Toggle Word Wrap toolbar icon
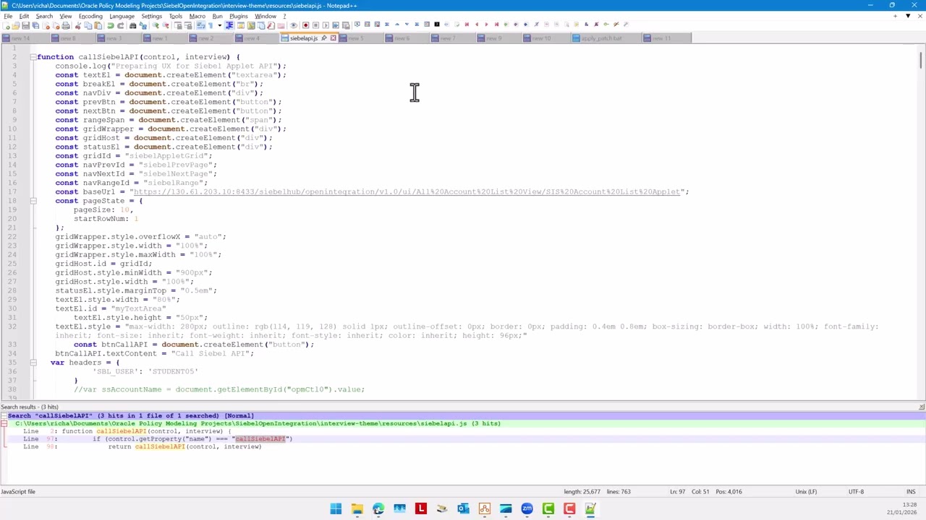This screenshot has width=926, height=520. 200,25
